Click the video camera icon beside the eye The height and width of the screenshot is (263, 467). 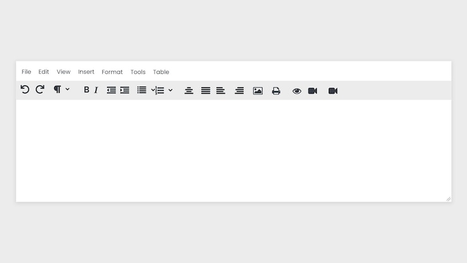[312, 91]
